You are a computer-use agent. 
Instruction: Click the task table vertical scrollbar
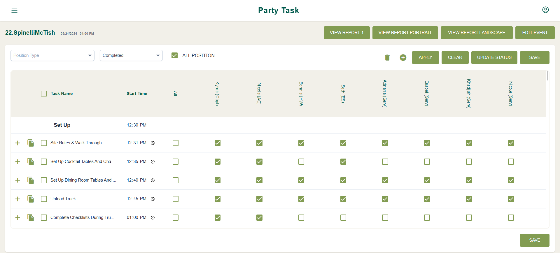[548, 76]
